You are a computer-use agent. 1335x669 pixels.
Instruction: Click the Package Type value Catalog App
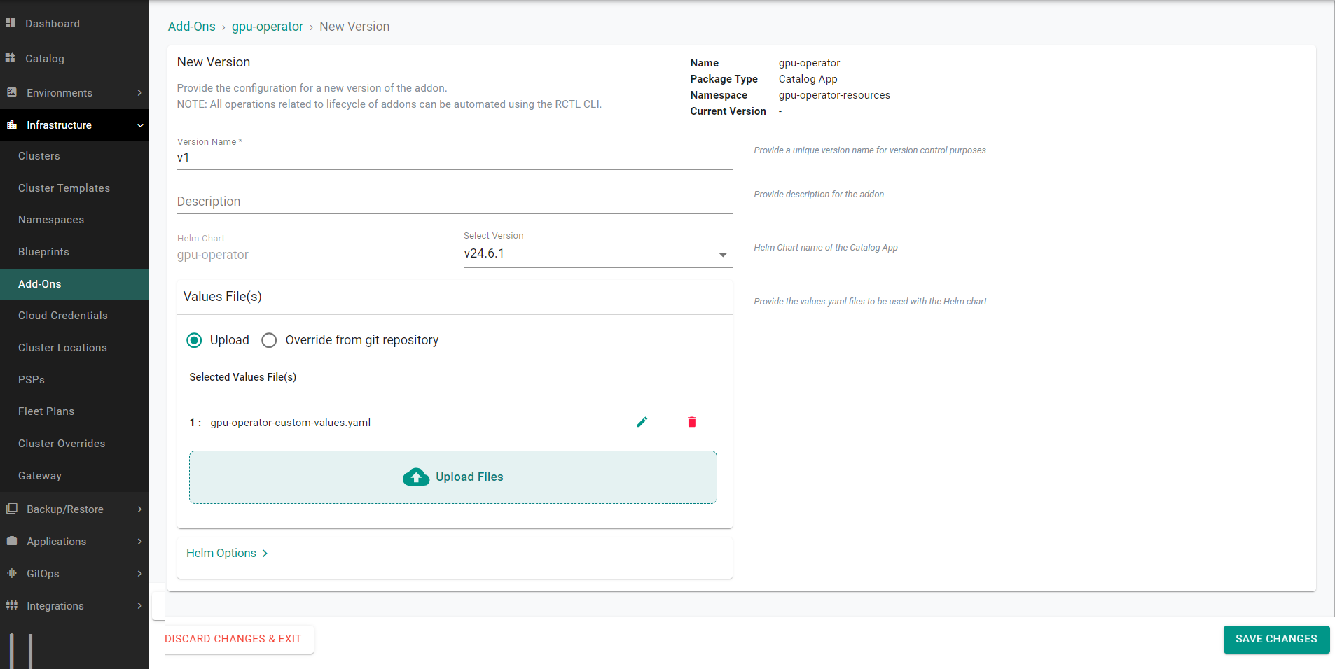point(808,79)
